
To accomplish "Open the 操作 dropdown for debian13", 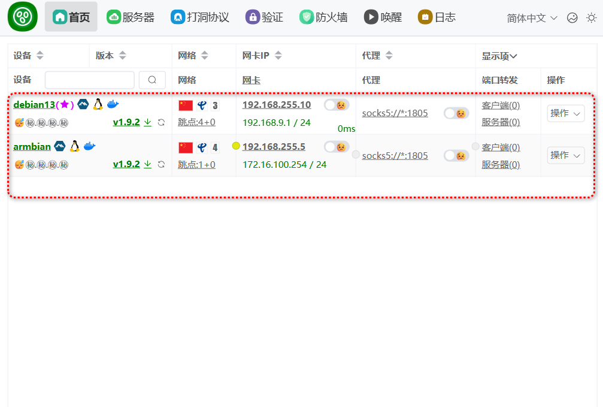I will tap(565, 113).
